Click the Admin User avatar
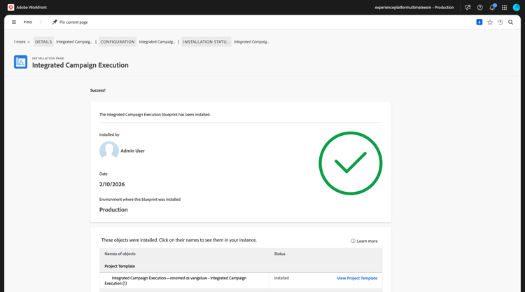525x292 pixels. (108, 150)
